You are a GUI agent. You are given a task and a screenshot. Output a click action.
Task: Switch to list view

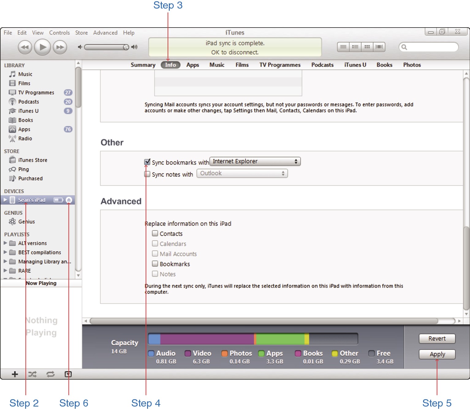click(343, 47)
